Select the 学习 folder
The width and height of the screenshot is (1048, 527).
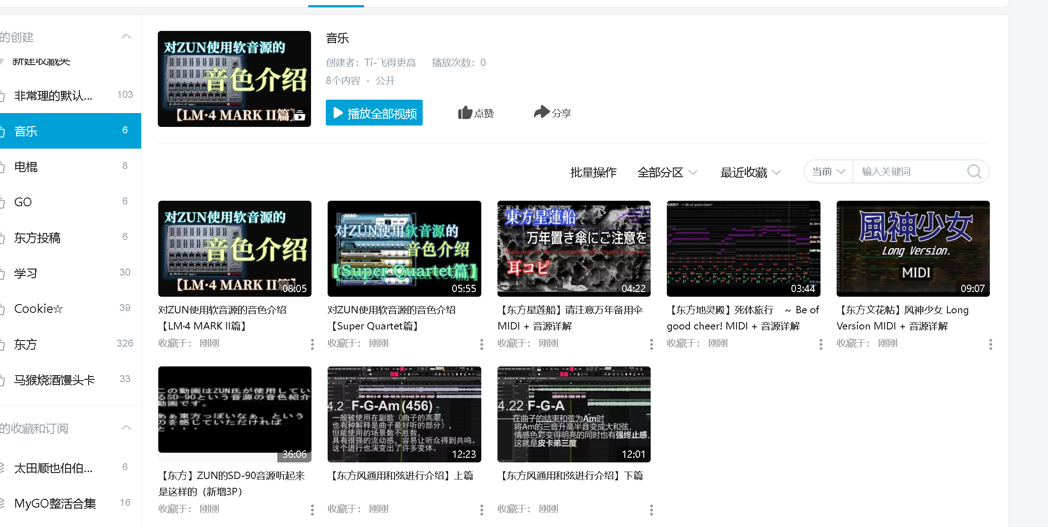71,273
